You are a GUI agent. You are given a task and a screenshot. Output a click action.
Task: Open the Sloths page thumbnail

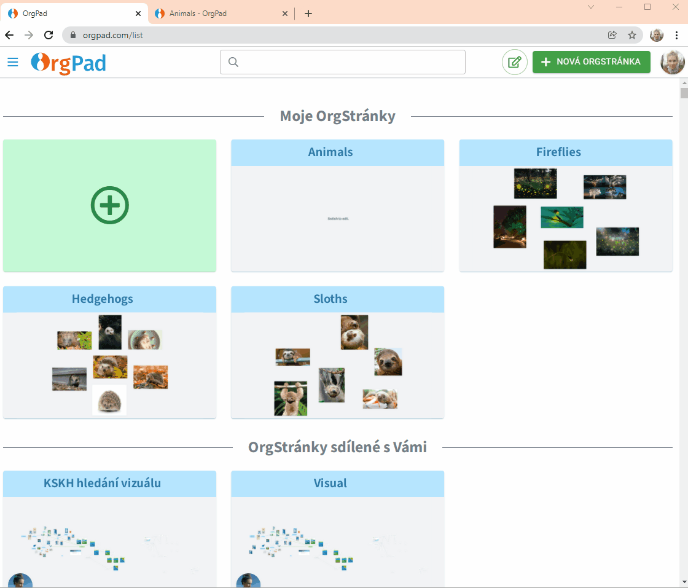click(x=337, y=365)
